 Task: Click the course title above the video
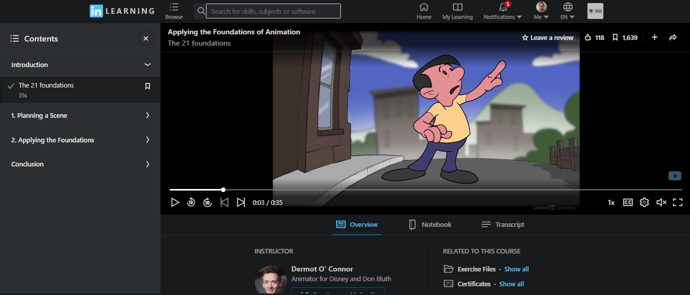(x=234, y=32)
